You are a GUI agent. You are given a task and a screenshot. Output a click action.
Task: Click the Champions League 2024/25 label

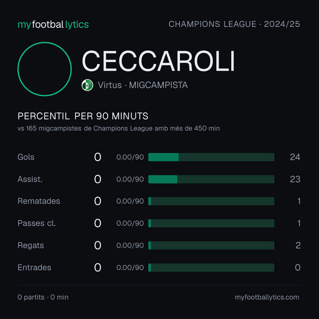pyautogui.click(x=234, y=24)
